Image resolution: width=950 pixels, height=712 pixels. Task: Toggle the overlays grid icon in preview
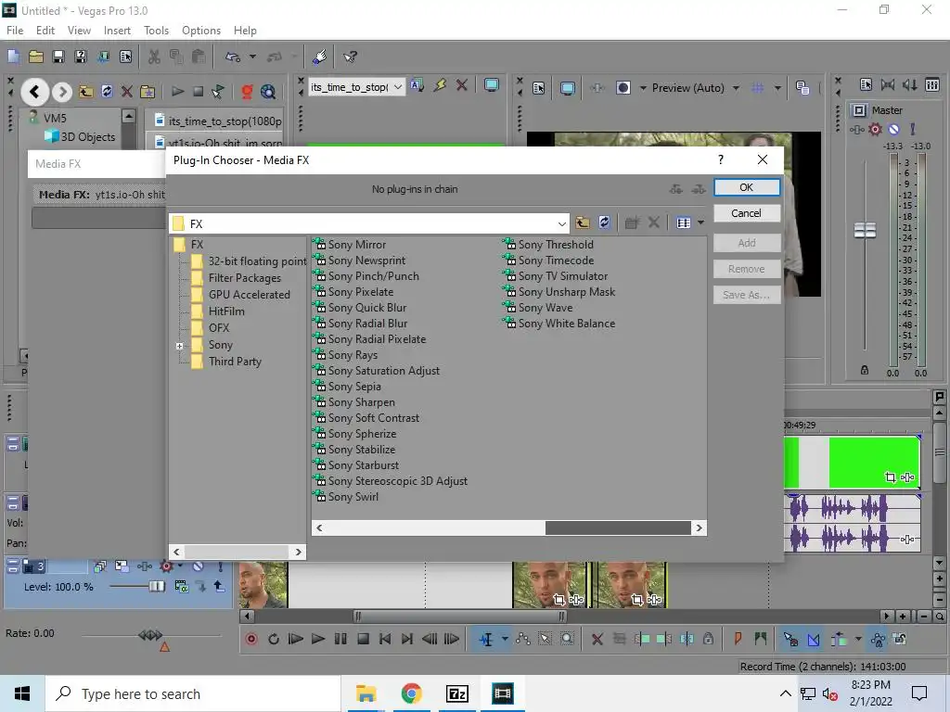[757, 88]
